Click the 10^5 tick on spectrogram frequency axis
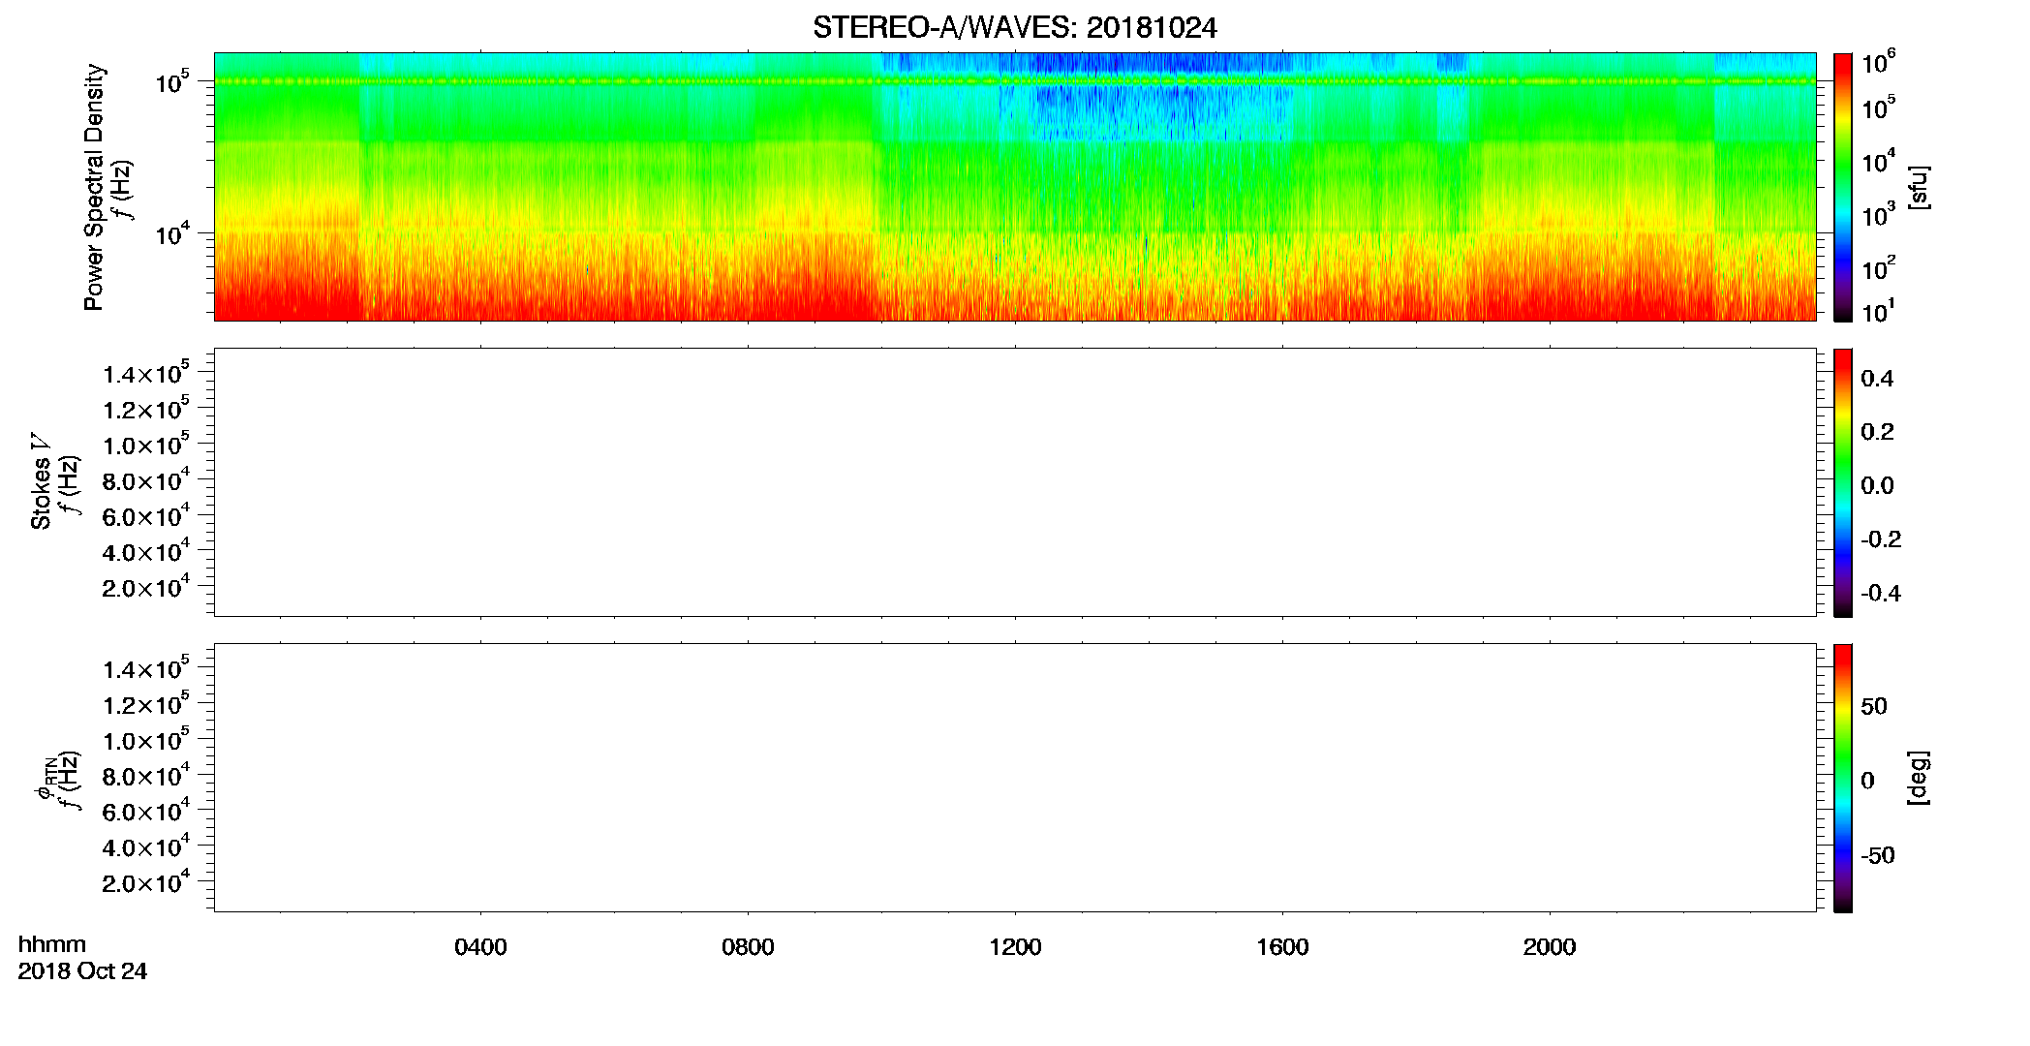 pyautogui.click(x=171, y=81)
